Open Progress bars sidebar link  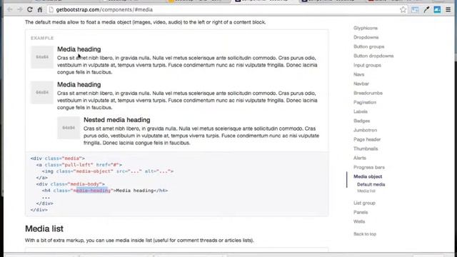coord(369,167)
